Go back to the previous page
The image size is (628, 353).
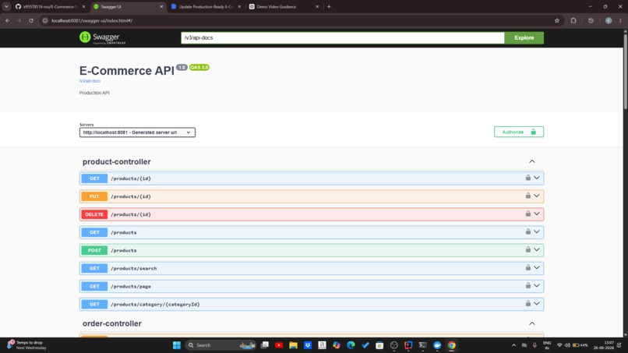[8, 20]
